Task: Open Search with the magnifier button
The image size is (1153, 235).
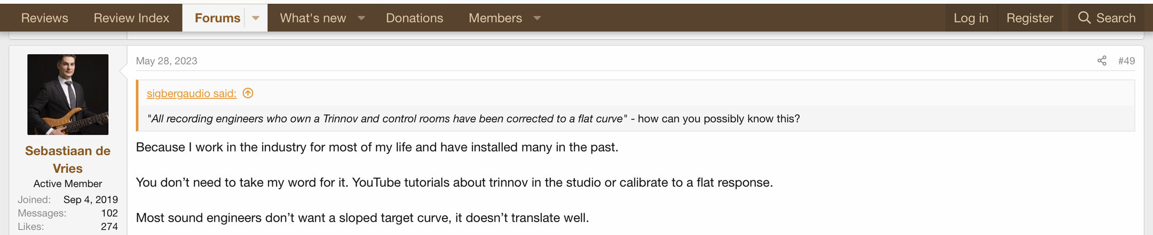Action: point(1107,18)
